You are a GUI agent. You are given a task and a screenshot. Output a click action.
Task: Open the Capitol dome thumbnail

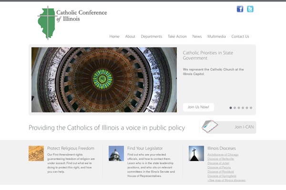pyautogui.click(x=116, y=153)
